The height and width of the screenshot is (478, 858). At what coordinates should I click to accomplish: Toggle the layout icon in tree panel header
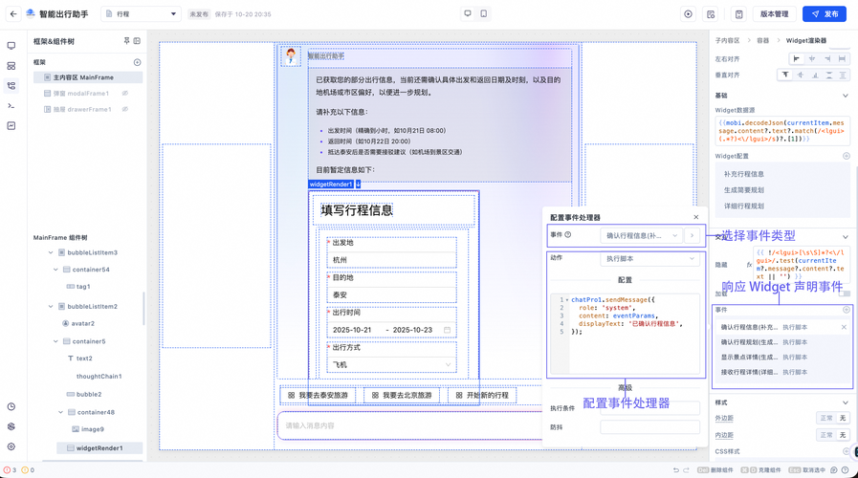pyautogui.click(x=138, y=41)
